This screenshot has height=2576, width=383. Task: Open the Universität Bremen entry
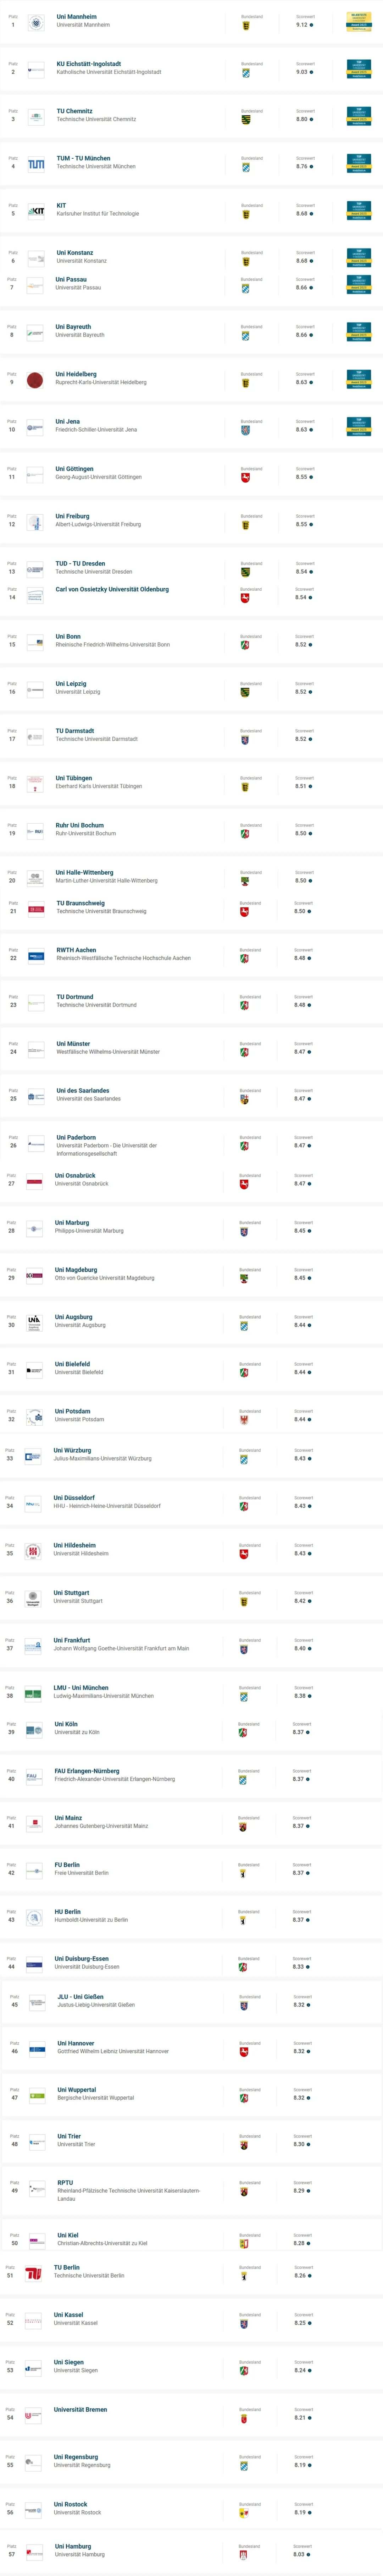tap(80, 2410)
